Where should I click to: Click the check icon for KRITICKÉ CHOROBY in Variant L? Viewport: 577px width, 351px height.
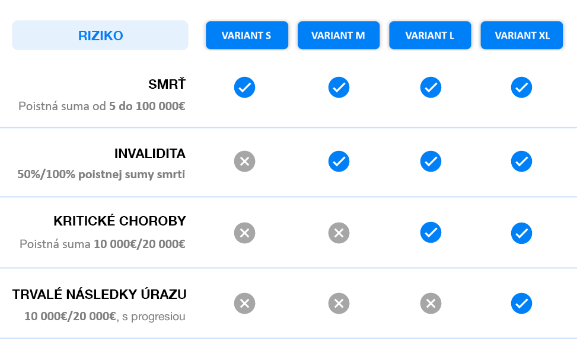[x=431, y=233]
